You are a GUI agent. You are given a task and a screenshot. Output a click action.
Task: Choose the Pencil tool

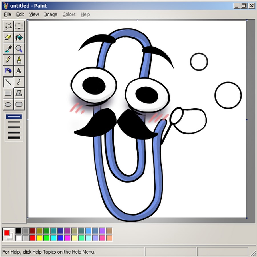[x=8, y=60]
